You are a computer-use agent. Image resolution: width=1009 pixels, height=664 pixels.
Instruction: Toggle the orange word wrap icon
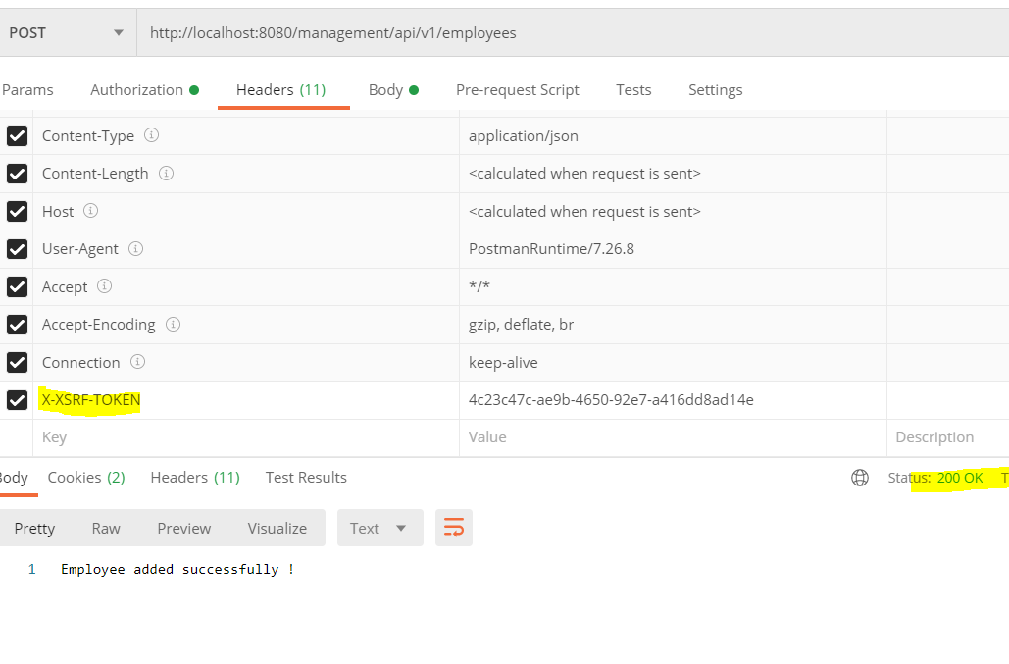click(x=454, y=528)
